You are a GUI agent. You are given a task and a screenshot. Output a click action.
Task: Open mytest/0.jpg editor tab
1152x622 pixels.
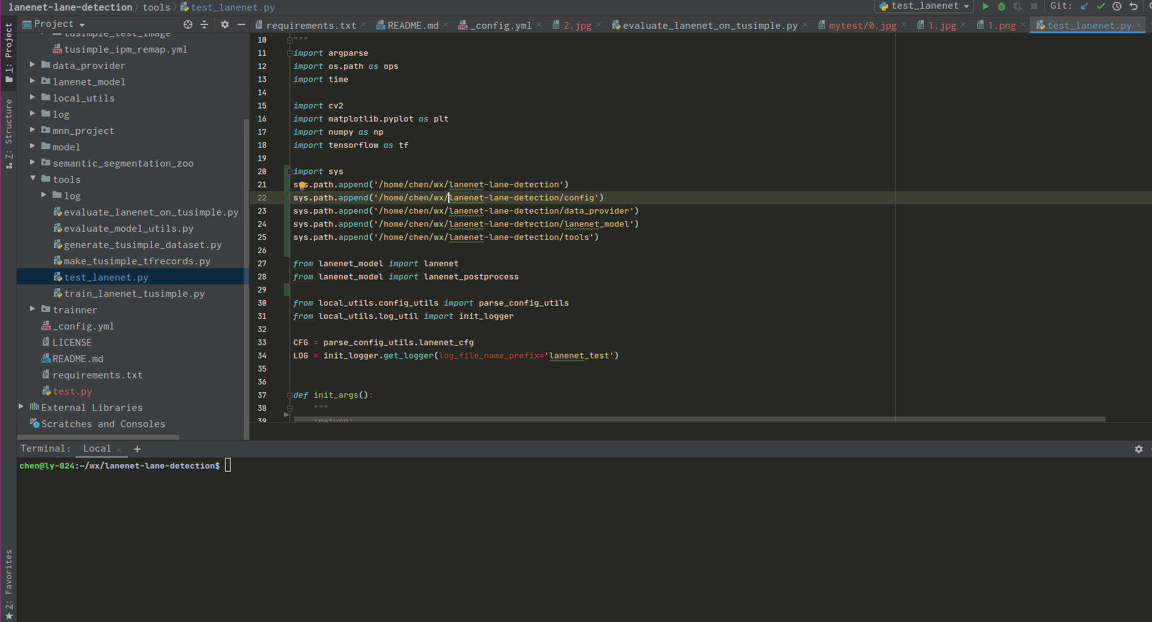862,26
